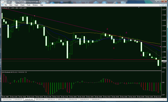Open the View menu

[x=11, y=5]
